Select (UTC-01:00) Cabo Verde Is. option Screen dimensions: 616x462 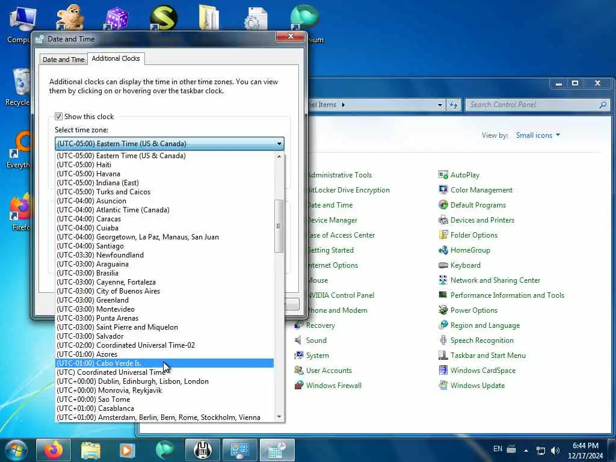pos(165,363)
